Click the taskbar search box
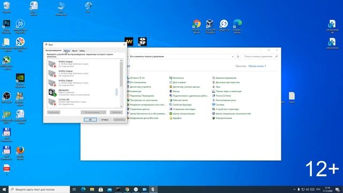 [39, 189]
